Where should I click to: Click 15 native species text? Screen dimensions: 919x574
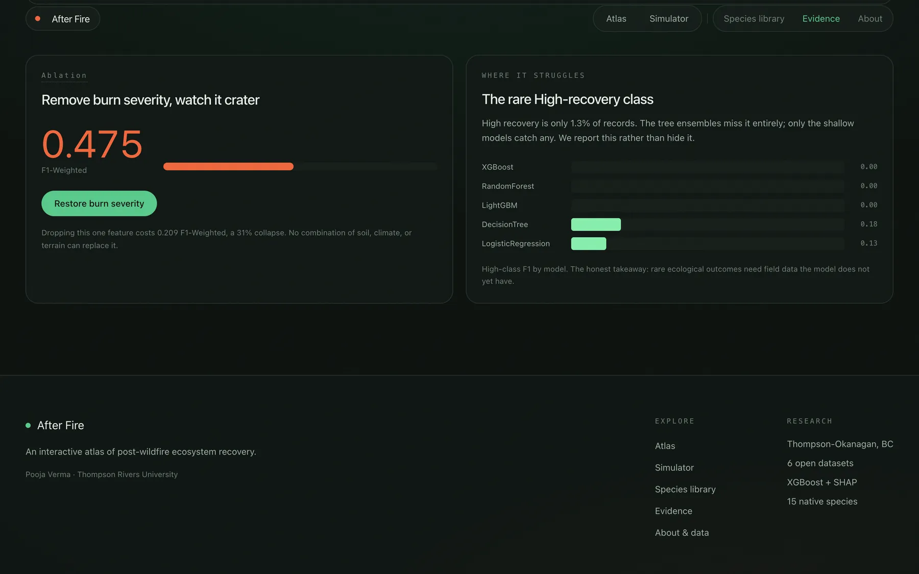(x=822, y=502)
